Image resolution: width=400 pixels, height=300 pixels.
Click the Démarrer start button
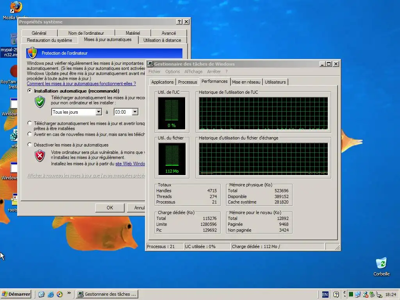(x=16, y=294)
